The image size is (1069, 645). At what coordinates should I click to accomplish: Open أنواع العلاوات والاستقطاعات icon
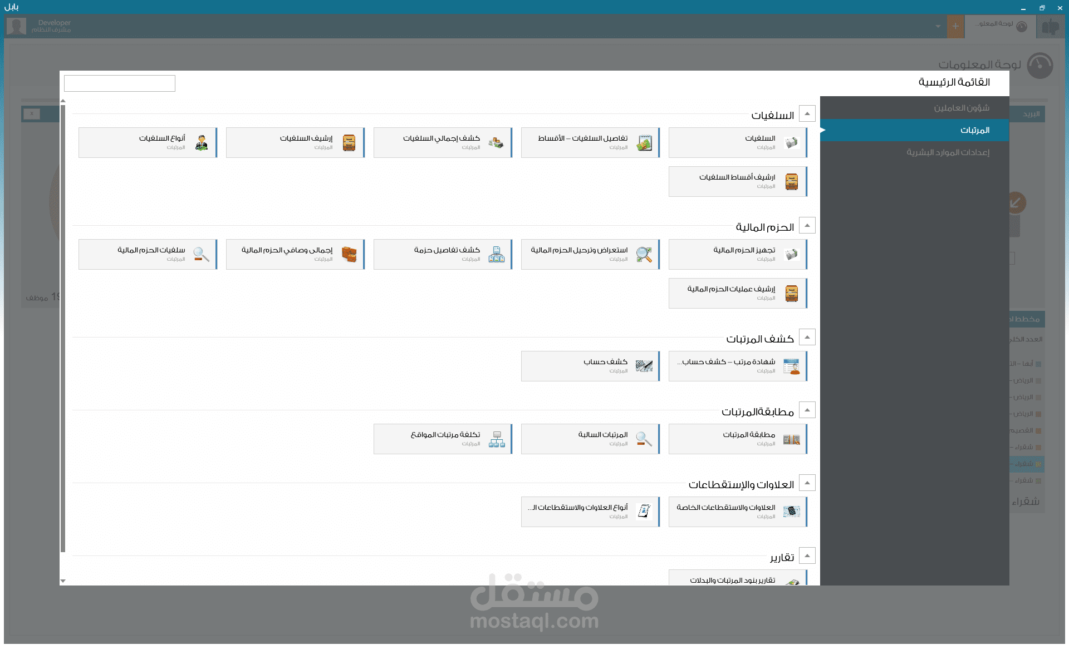coord(644,512)
